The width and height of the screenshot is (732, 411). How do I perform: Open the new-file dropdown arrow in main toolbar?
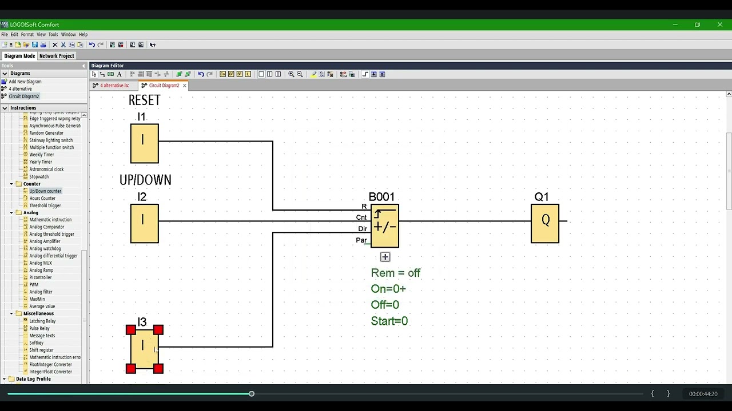[11, 45]
